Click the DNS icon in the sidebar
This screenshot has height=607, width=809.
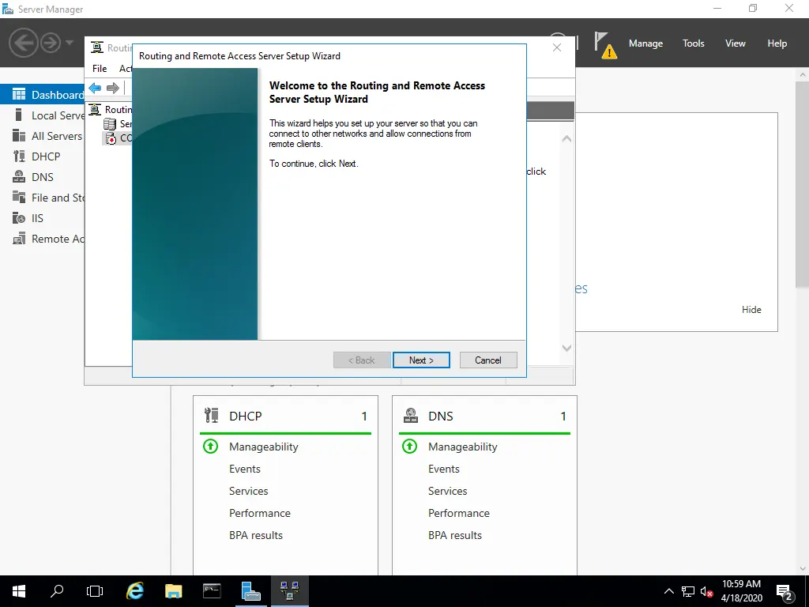point(19,177)
